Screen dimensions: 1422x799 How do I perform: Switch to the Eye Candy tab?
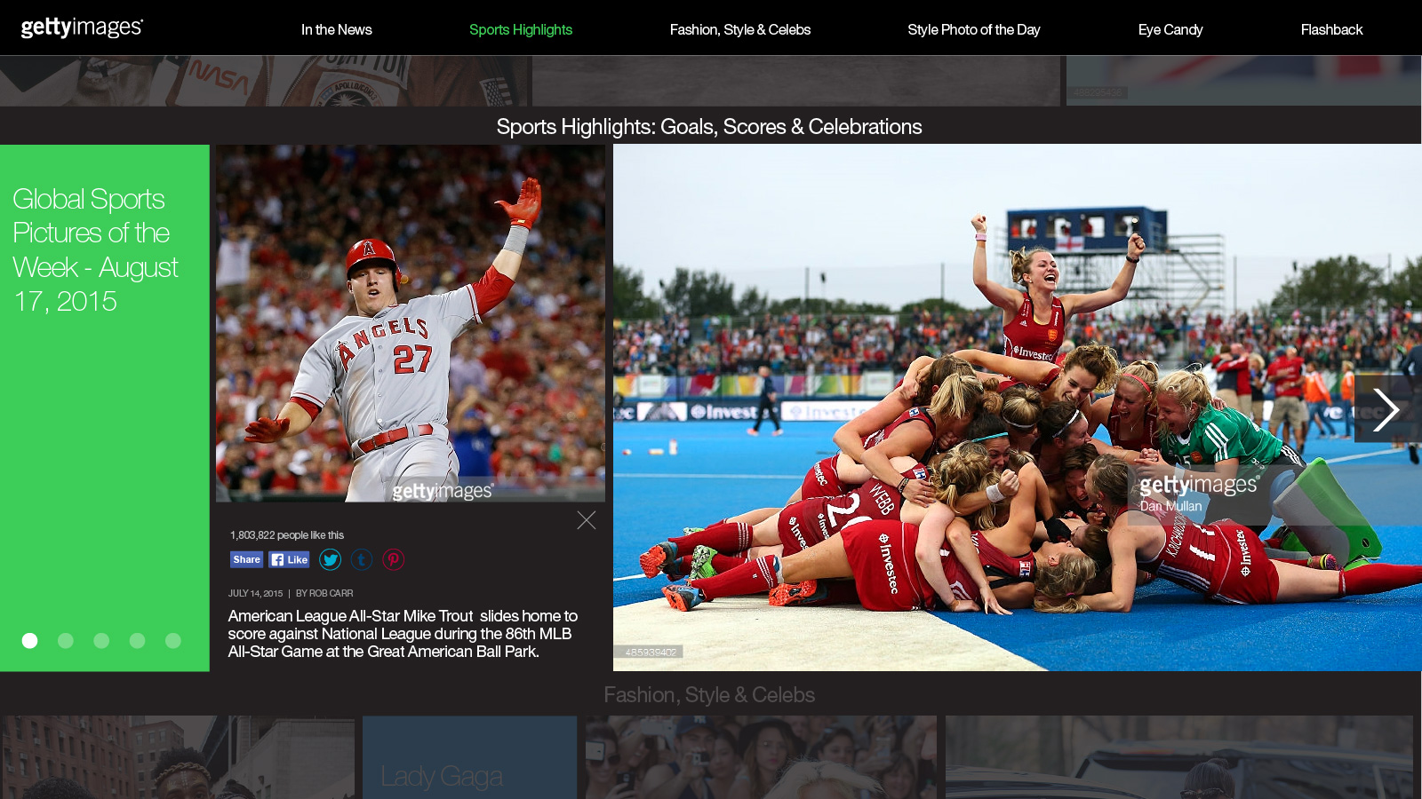pos(1170,29)
